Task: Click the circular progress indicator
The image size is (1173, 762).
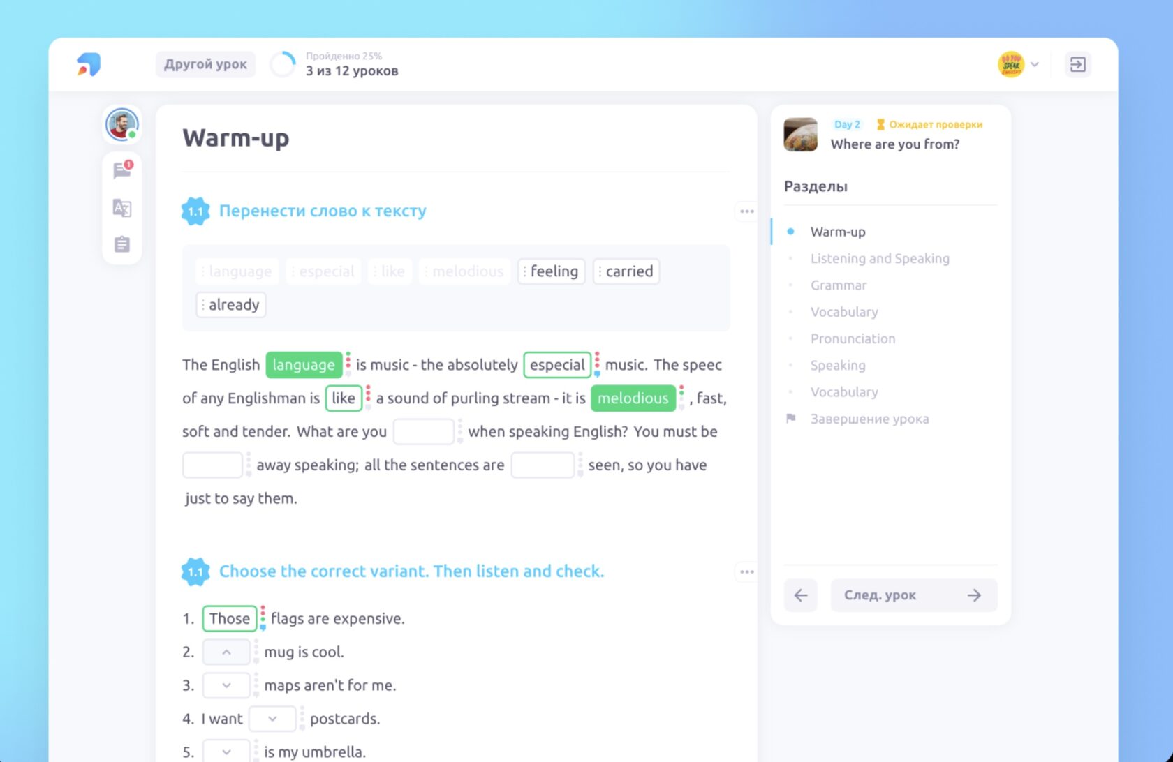Action: point(283,64)
